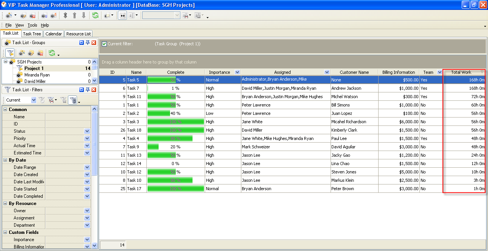Switch to the Calendar tab
The width and height of the screenshot is (488, 251).
click(x=53, y=34)
